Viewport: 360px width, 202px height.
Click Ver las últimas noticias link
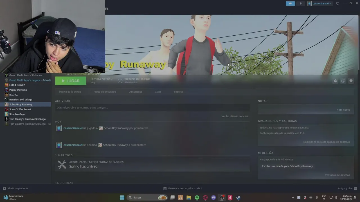click(235, 116)
